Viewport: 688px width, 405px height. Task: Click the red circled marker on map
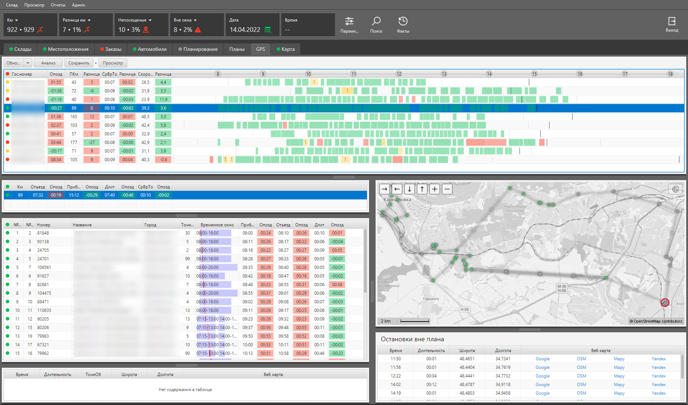pos(665,303)
